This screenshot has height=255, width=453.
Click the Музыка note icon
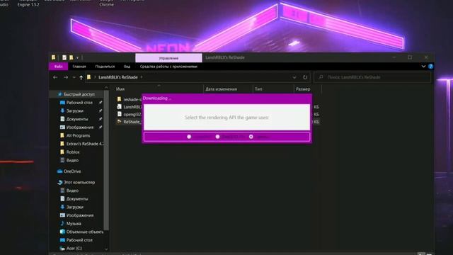click(x=62, y=224)
